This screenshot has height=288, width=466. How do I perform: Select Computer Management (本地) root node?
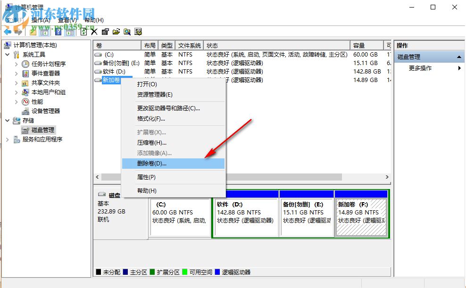coord(35,45)
